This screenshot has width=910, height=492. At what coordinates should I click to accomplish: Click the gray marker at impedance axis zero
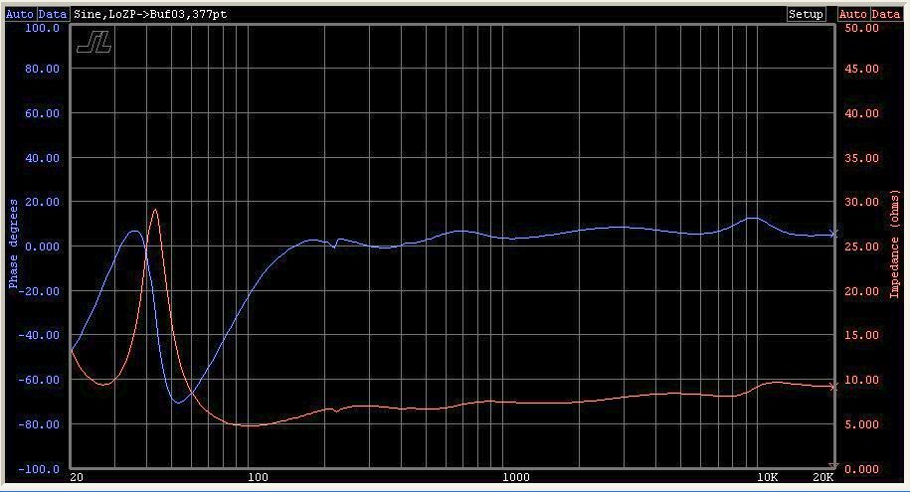tap(833, 466)
